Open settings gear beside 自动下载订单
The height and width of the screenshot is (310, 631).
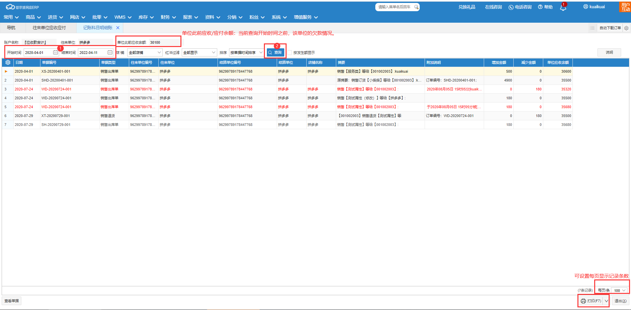(626, 28)
